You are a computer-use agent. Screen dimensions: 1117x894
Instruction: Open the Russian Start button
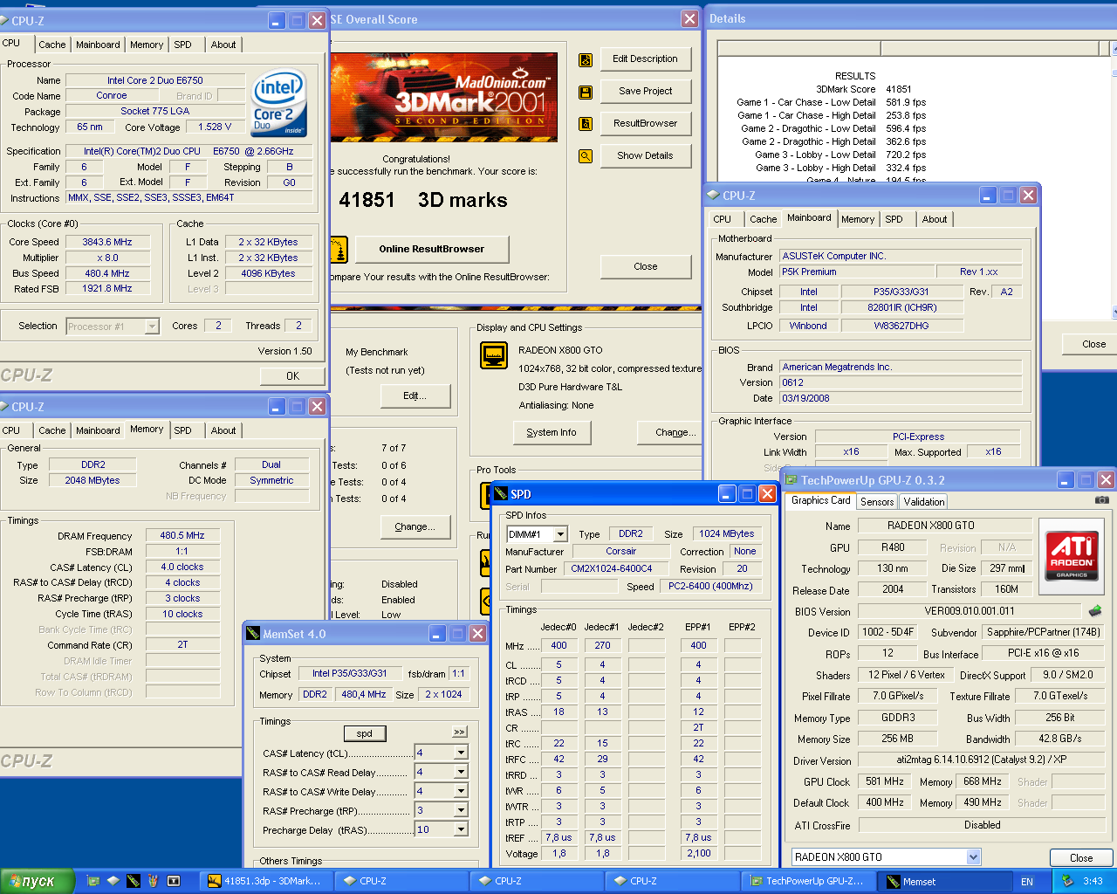pos(38,881)
